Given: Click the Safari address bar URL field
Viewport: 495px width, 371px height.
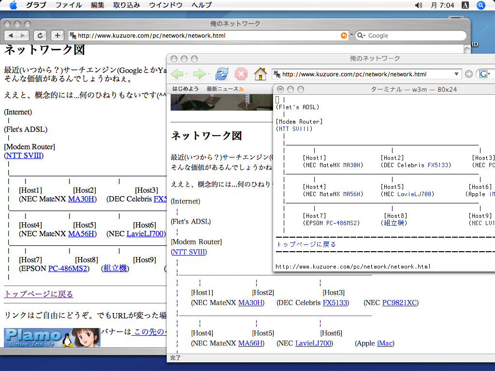Looking at the screenshot, I should [208, 35].
